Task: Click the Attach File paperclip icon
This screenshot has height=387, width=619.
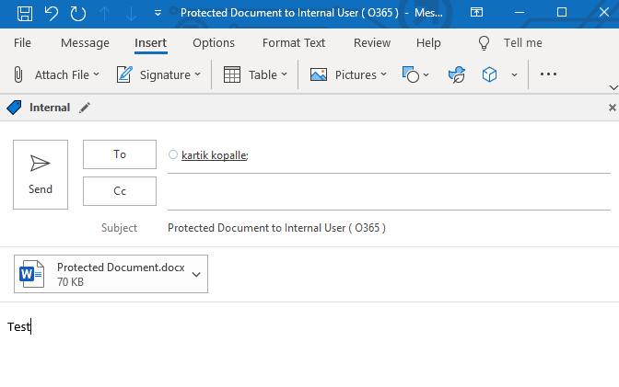Action: (x=18, y=74)
